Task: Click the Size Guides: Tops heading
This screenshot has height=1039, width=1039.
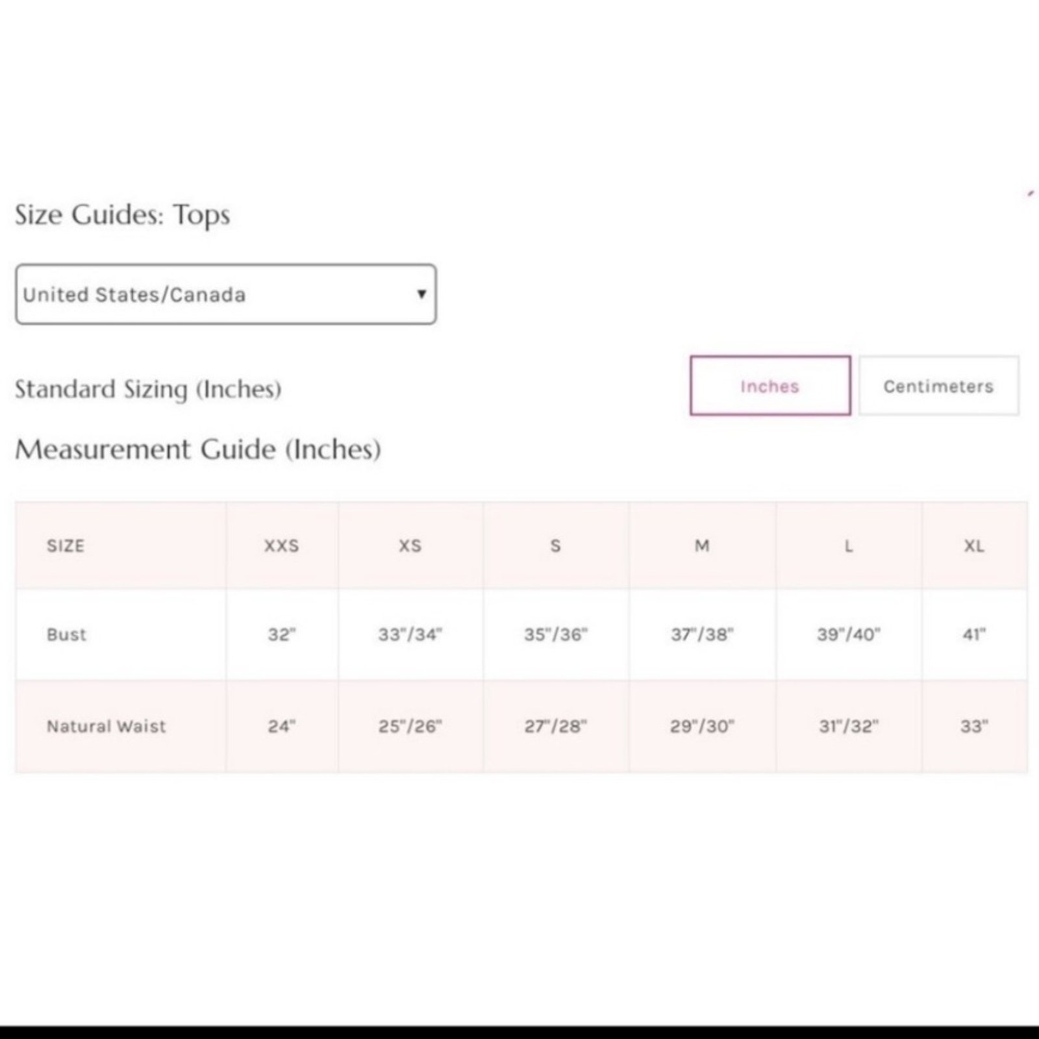Action: 123,215
